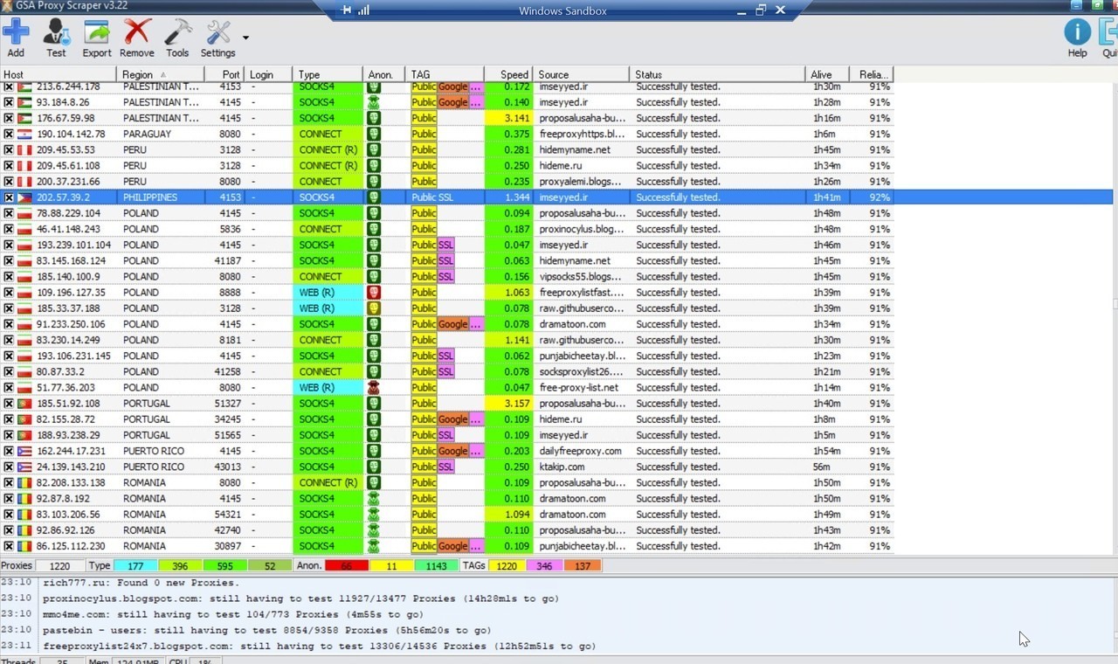The height and width of the screenshot is (664, 1118).
Task: Uncheck the proxy 202.57.39.2 checkbox
Action: (9, 197)
